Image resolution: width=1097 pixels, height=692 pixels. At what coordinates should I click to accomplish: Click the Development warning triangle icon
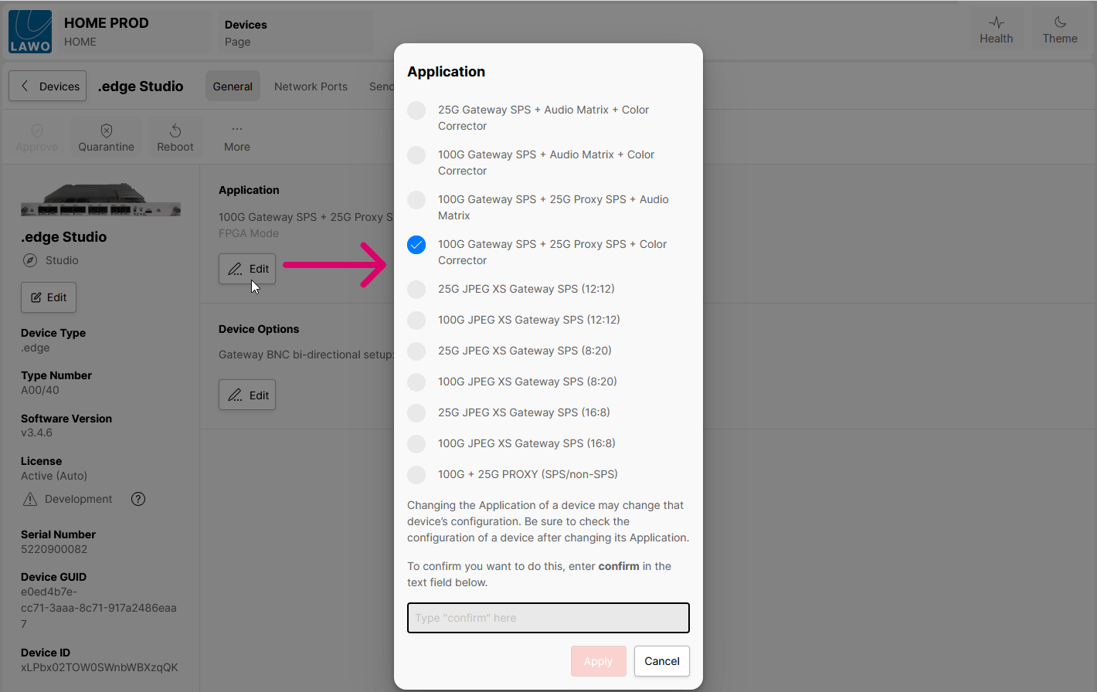click(30, 500)
